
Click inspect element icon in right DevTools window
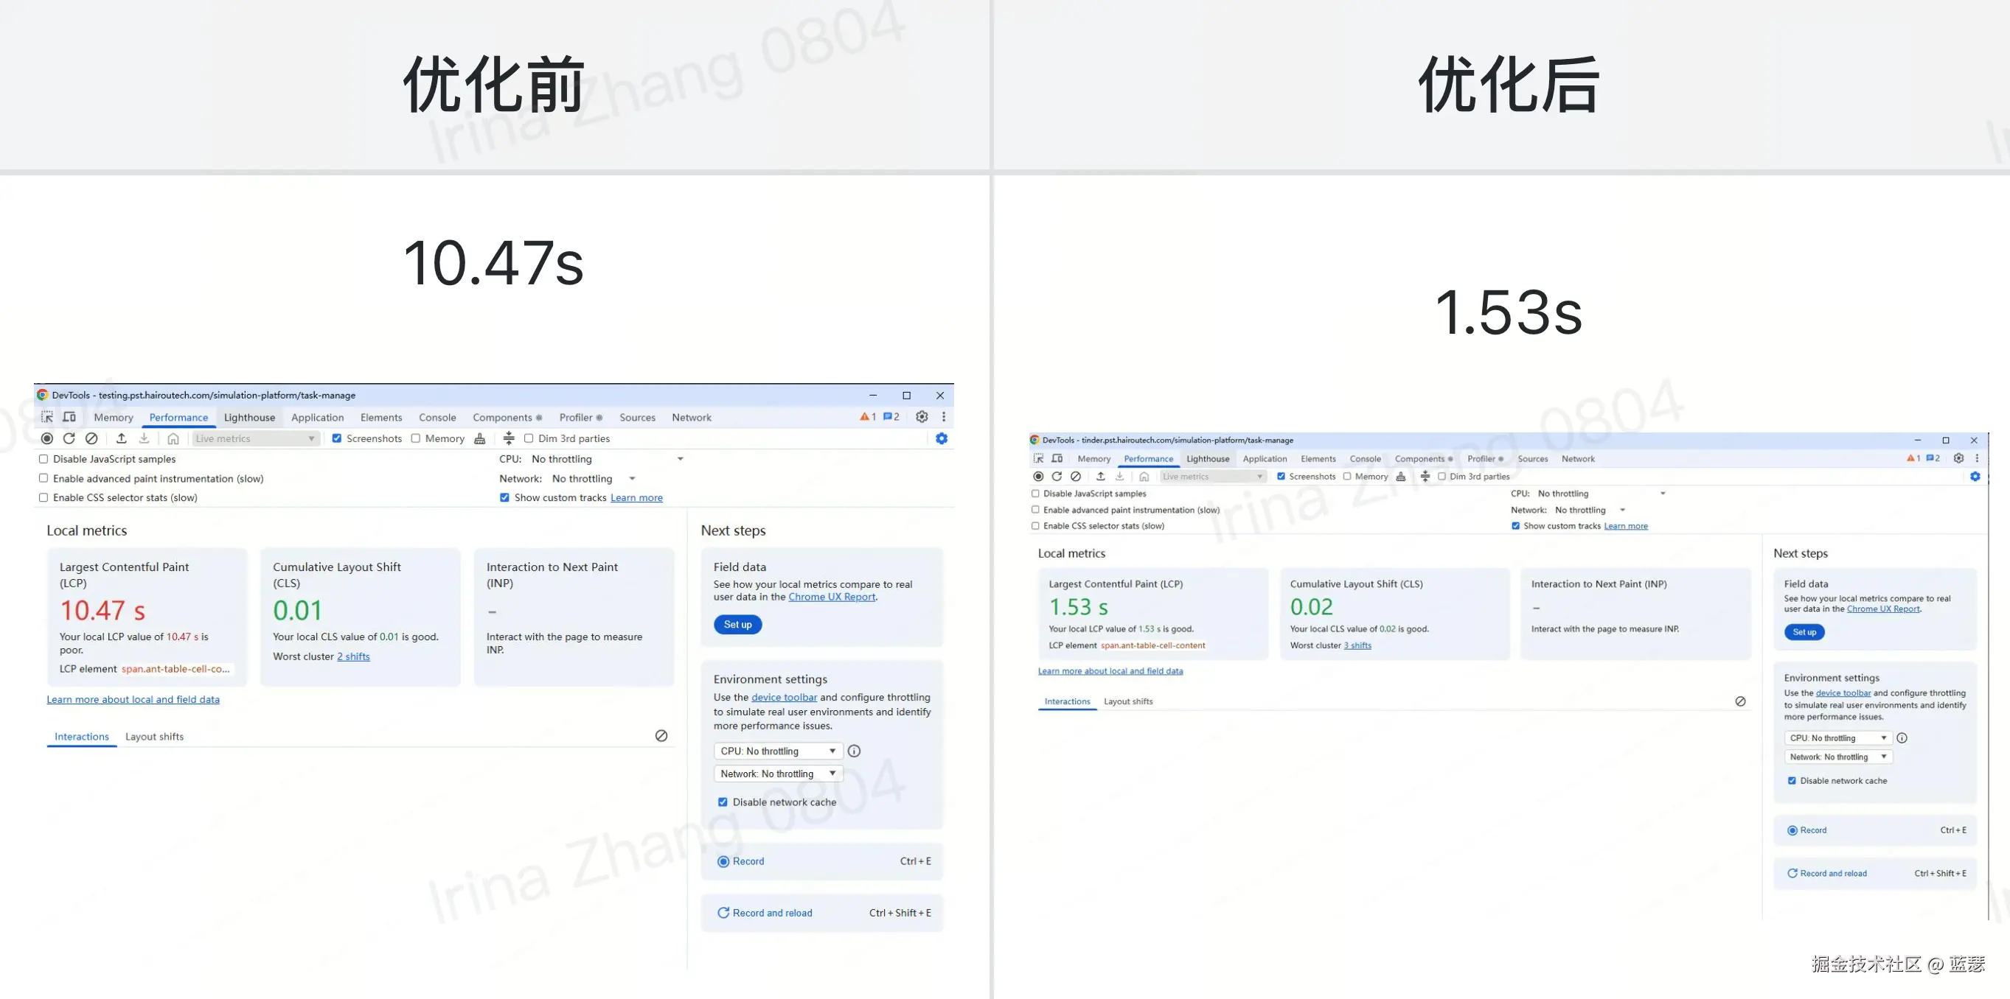pos(1039,458)
